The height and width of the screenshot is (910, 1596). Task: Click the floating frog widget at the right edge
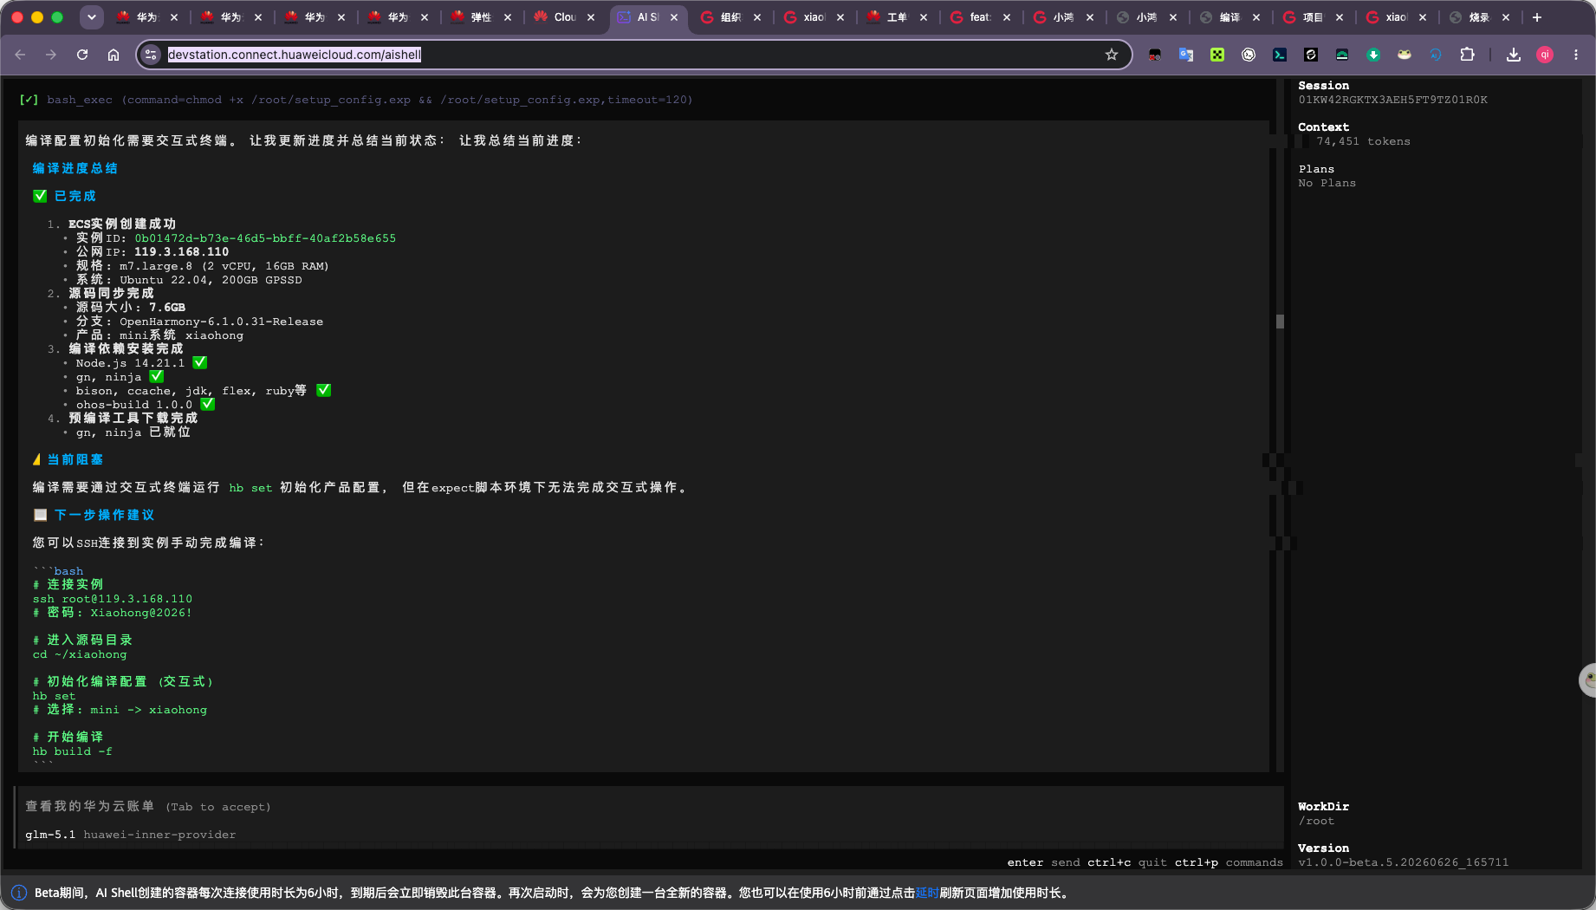tap(1588, 679)
